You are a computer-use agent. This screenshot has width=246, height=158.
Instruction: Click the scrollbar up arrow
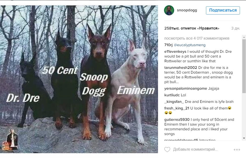(x=244, y=37)
